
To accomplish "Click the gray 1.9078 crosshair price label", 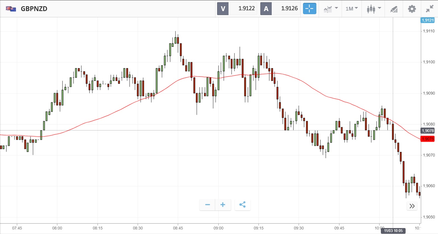I will click(427, 131).
